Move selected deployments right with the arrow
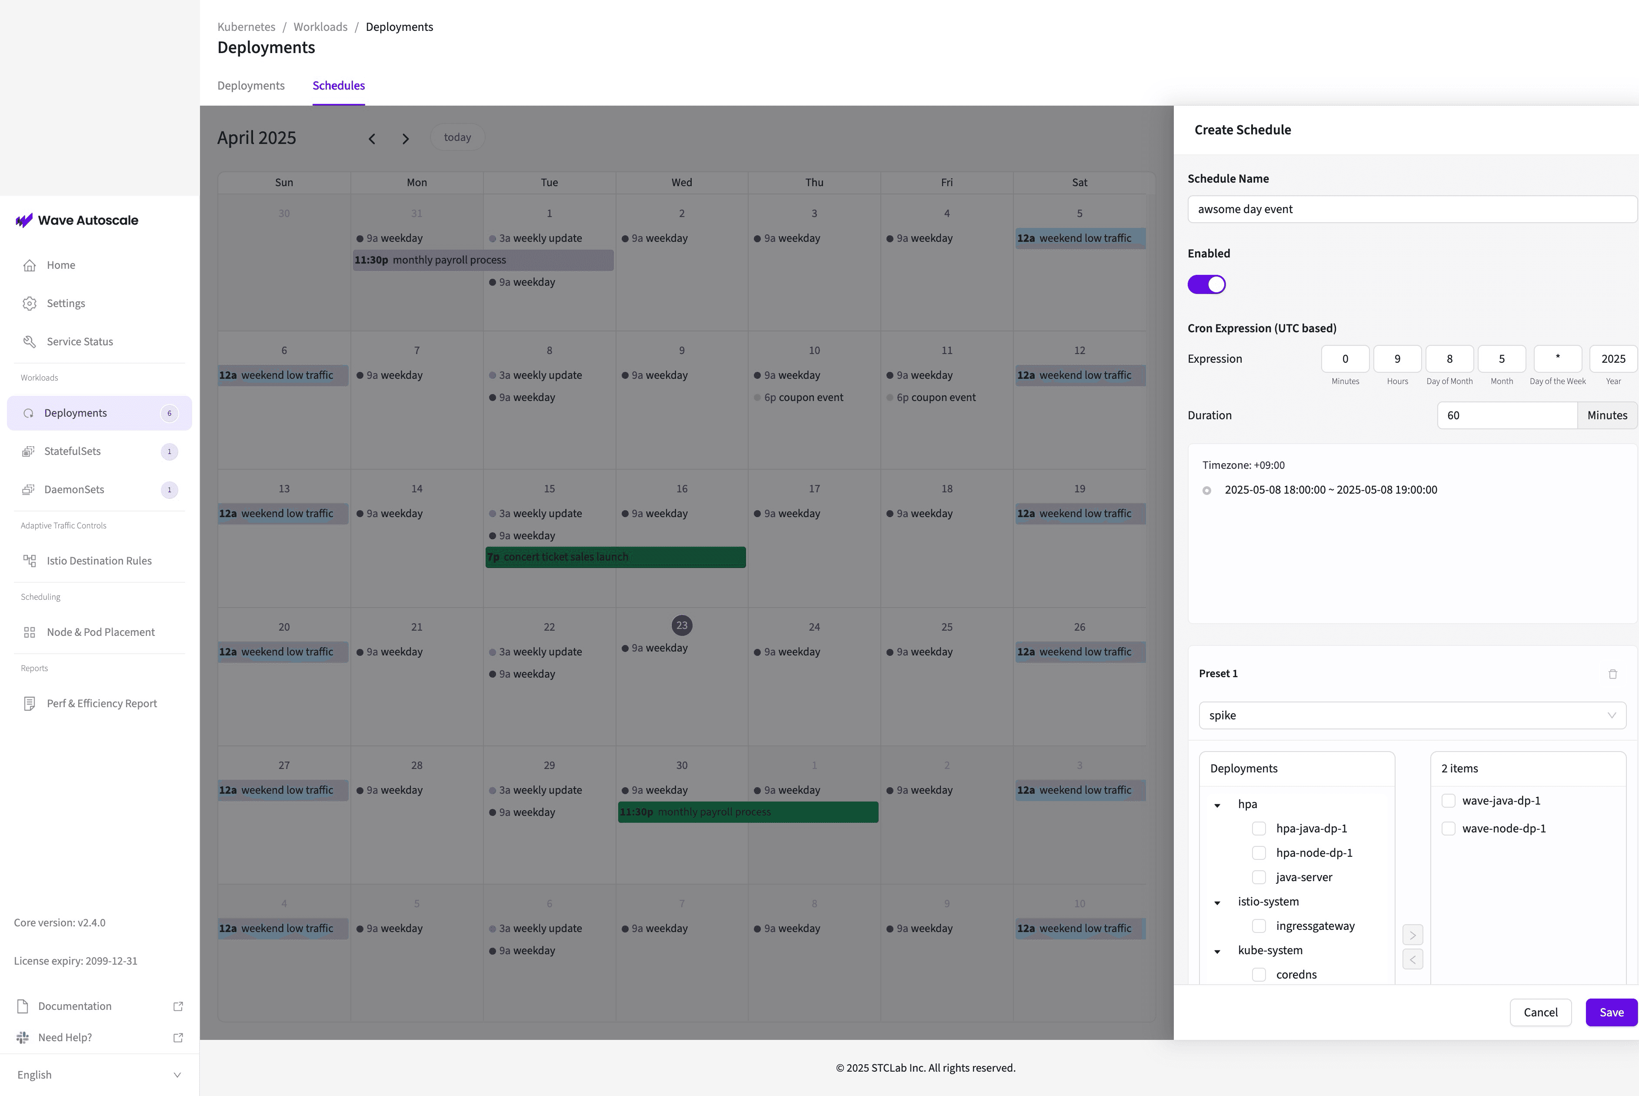 click(1412, 935)
